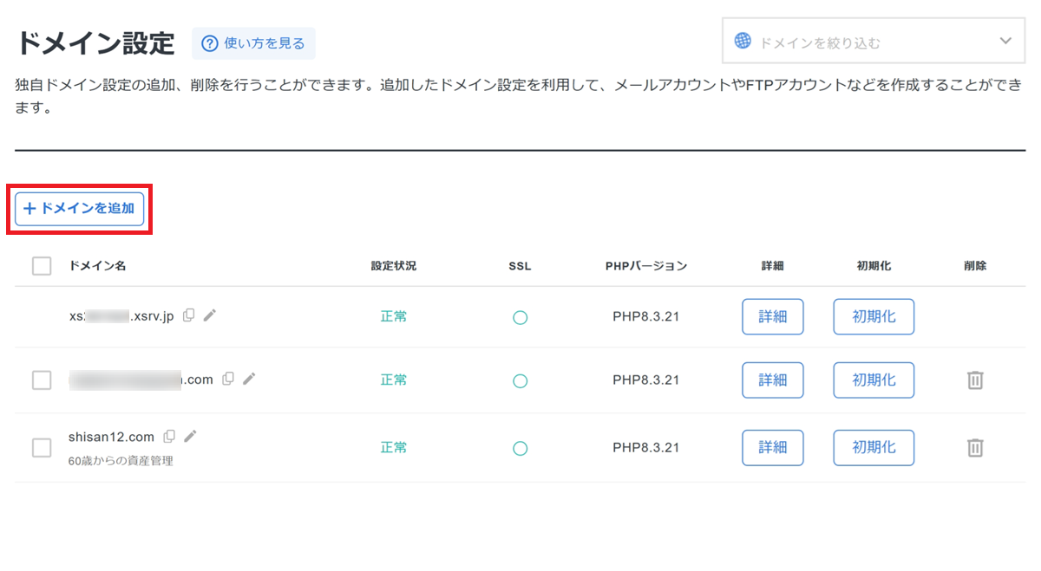Open 詳細 for shisan12.com
The image size is (1041, 571).
click(772, 448)
